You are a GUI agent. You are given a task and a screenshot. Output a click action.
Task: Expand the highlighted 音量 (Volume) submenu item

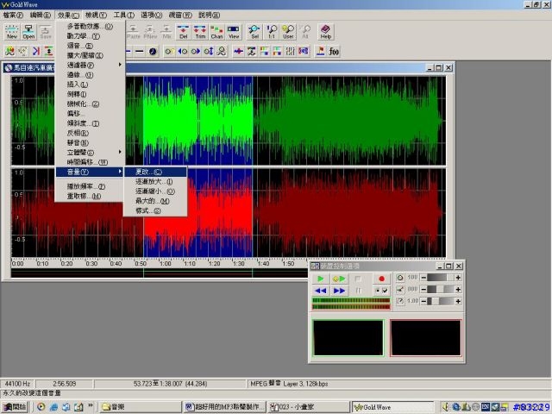pyautogui.click(x=90, y=172)
